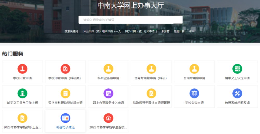Click the 信息系统问题反馈 label
The width and height of the screenshot is (260, 134).
(x=237, y=103)
